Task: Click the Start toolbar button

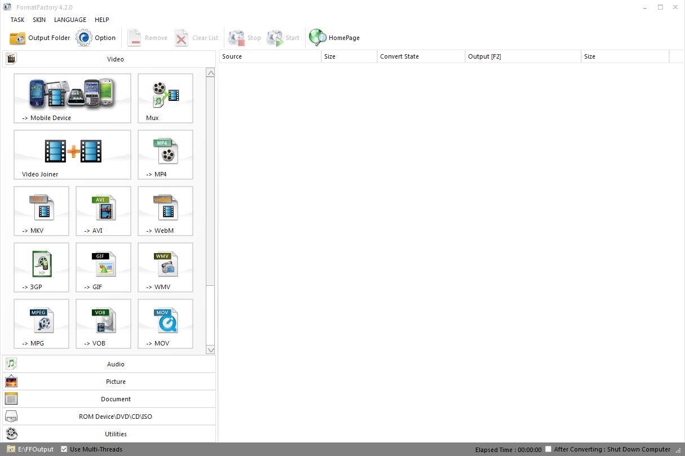Action: [283, 38]
